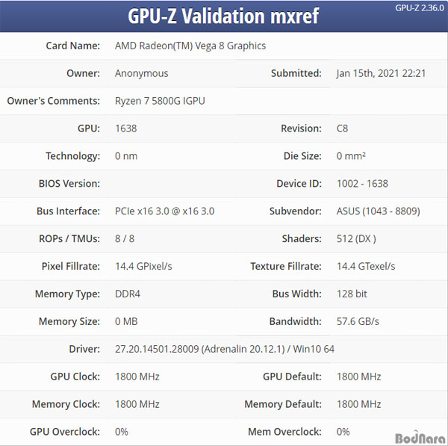Click the driver version 27.20.14501.28009 text
Screen dimensions: 448x446
click(x=157, y=349)
